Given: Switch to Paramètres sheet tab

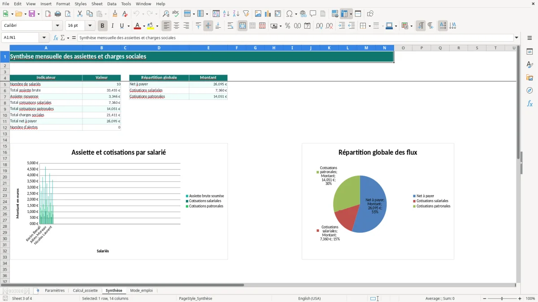Looking at the screenshot, I should click(x=55, y=290).
